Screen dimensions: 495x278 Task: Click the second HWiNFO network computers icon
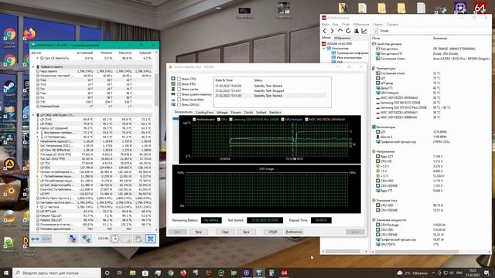pyautogui.click(x=86, y=239)
